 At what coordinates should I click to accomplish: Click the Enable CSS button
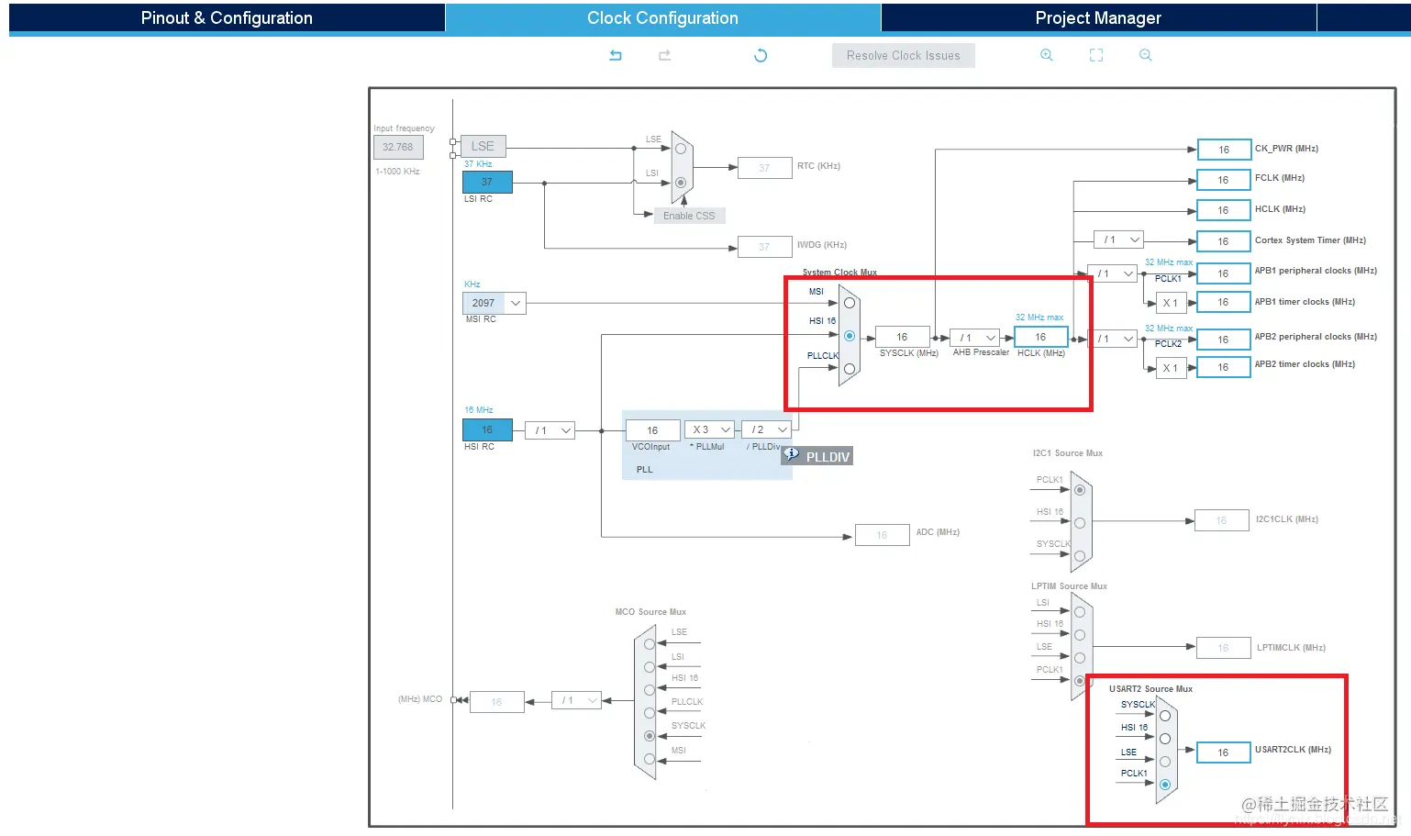689,216
